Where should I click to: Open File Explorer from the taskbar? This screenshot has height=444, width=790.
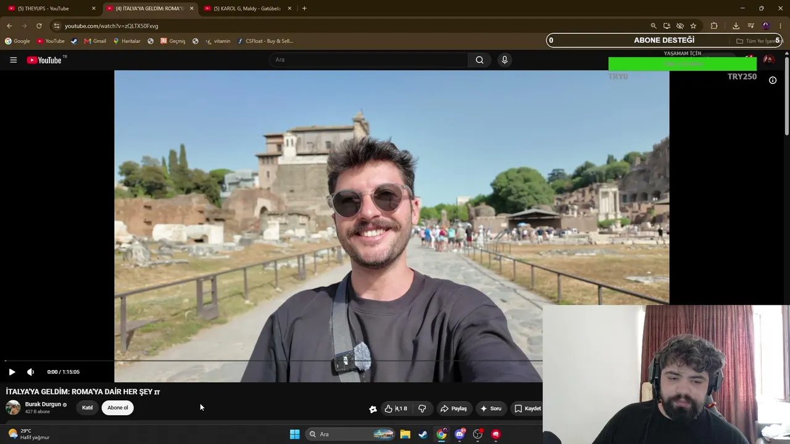click(x=405, y=434)
